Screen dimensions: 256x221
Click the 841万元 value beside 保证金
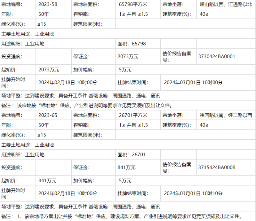coord(127,168)
